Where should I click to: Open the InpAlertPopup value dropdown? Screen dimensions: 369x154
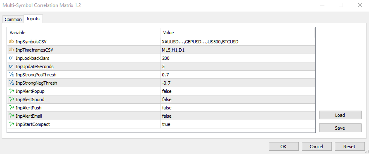pyautogui.click(x=238, y=91)
